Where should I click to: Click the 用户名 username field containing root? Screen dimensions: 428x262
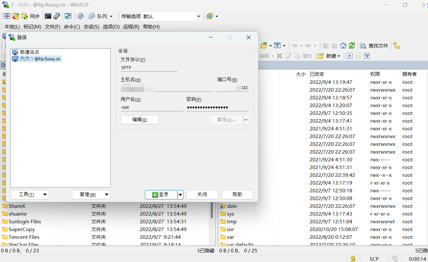(151, 107)
